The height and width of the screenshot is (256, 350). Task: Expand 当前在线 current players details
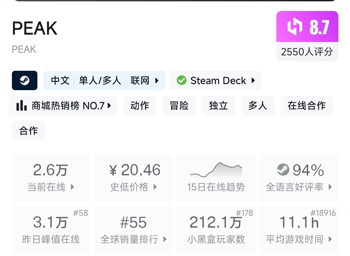click(x=73, y=187)
